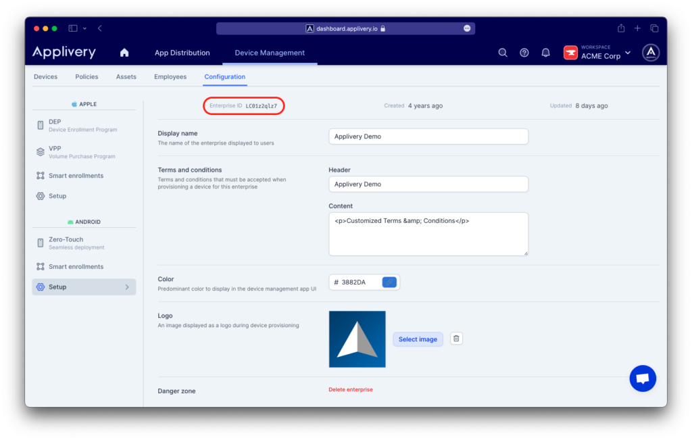Click the Created 4 years ago text
The image size is (692, 440).
click(x=413, y=105)
